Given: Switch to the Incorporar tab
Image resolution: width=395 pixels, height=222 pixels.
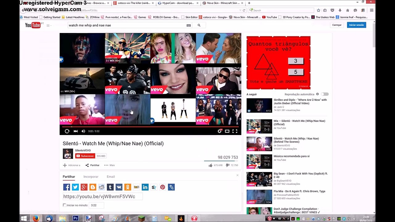Looking at the screenshot, I should 91,177.
